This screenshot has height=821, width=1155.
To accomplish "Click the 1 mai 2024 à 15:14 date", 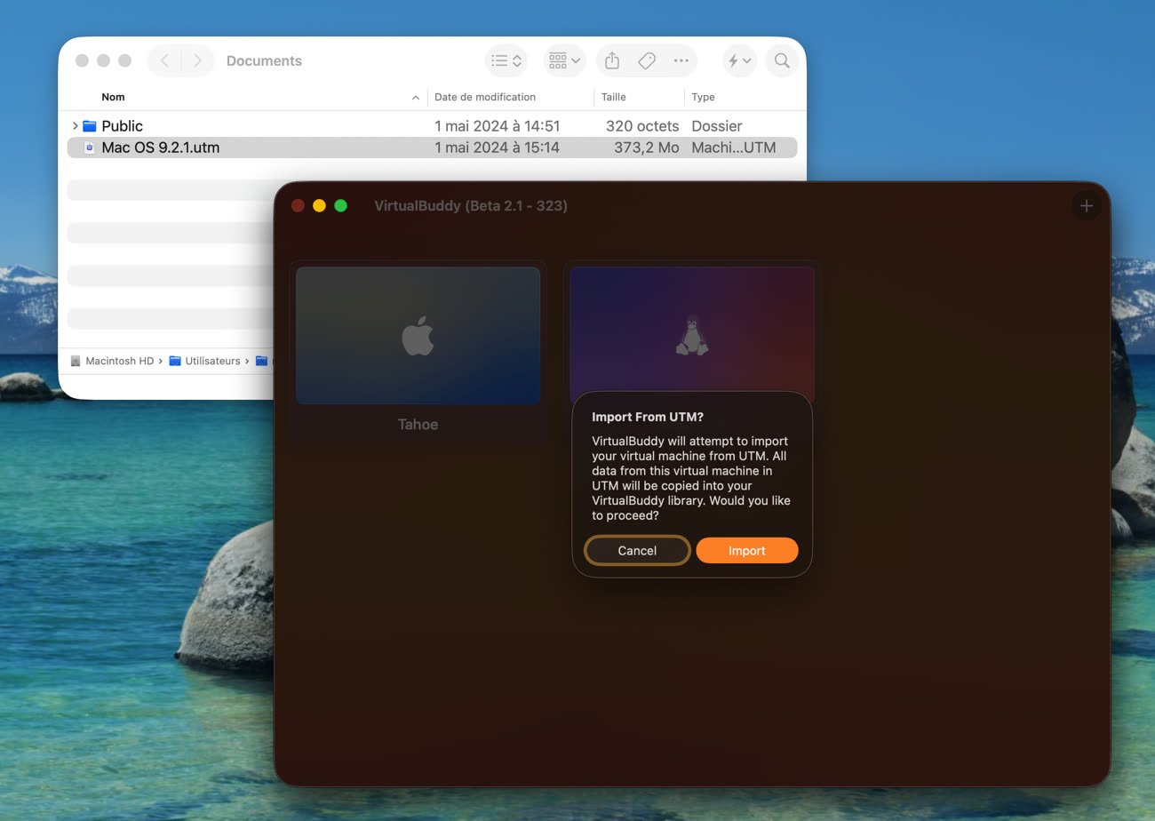I will (498, 147).
